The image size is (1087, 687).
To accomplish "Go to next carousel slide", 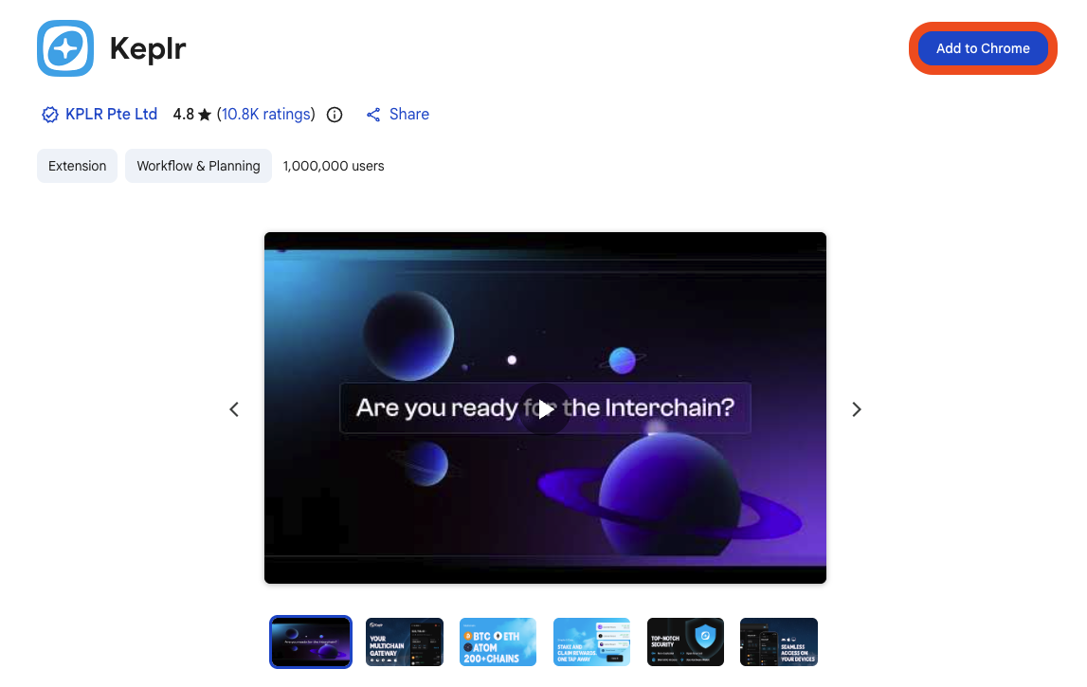I will click(x=856, y=409).
